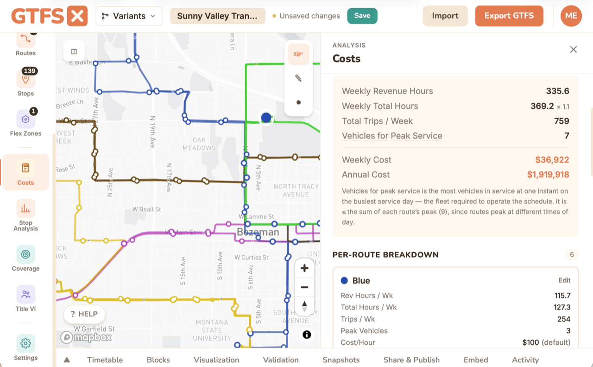Select the dot stop-placement tool
The width and height of the screenshot is (593, 367).
click(298, 102)
